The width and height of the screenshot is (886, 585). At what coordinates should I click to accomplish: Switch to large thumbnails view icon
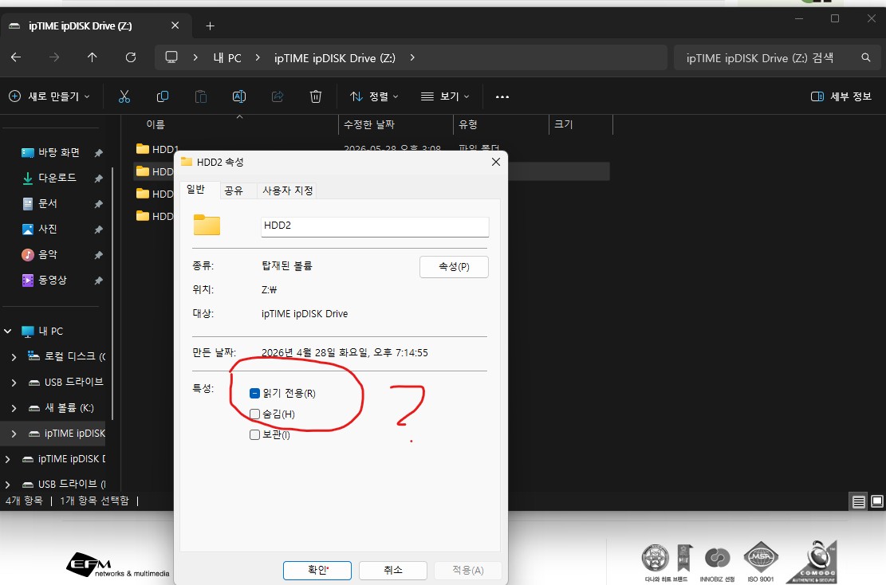(877, 501)
